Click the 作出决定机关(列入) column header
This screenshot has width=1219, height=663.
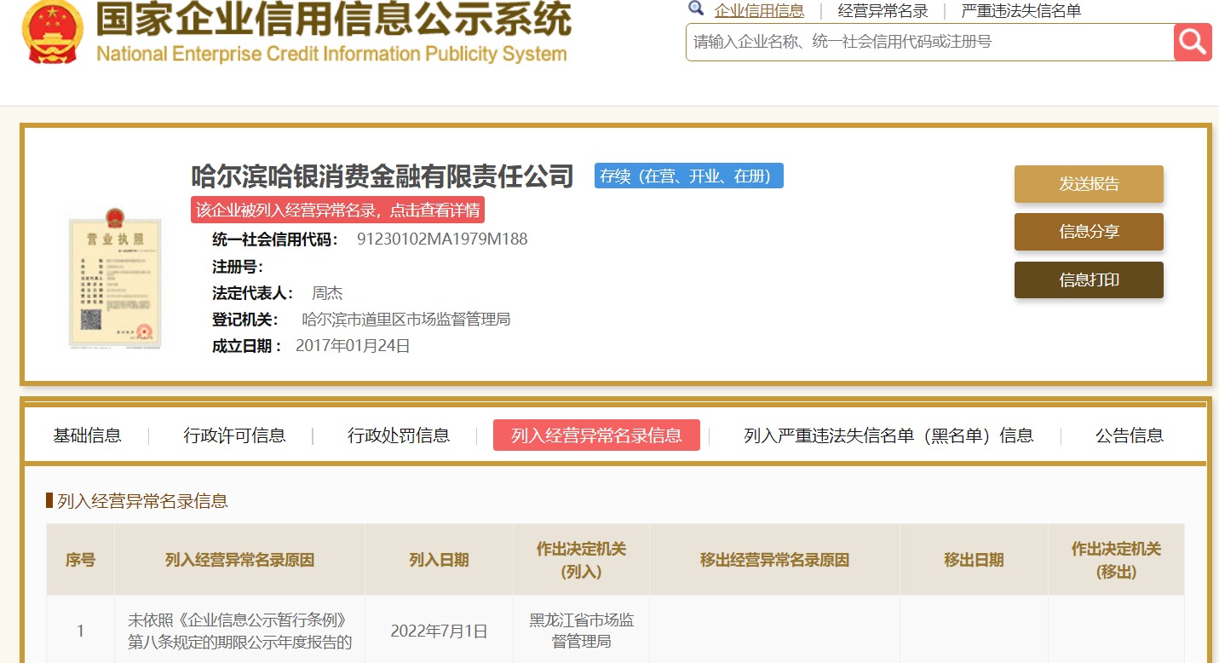pos(581,560)
